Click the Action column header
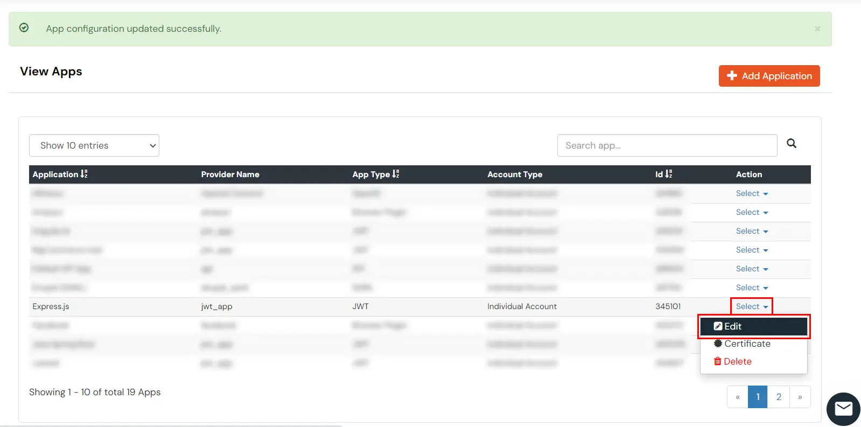The image size is (861, 427). (749, 174)
